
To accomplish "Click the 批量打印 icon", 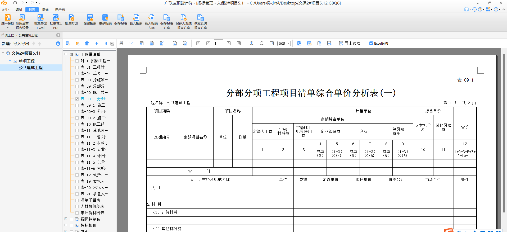I will point(71,18).
